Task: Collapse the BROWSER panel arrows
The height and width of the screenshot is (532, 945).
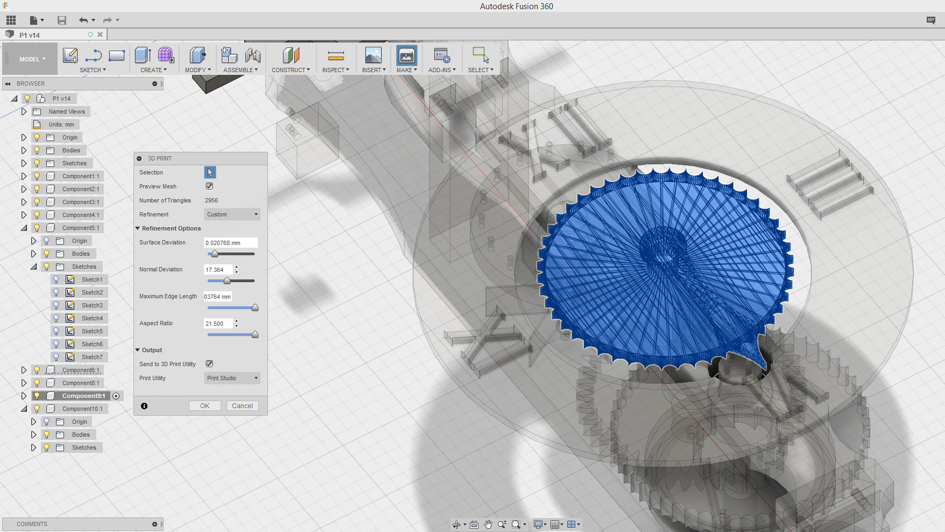Action: coord(8,84)
